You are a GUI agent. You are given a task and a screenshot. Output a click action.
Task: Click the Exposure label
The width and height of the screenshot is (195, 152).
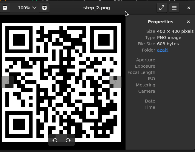coord(145,66)
